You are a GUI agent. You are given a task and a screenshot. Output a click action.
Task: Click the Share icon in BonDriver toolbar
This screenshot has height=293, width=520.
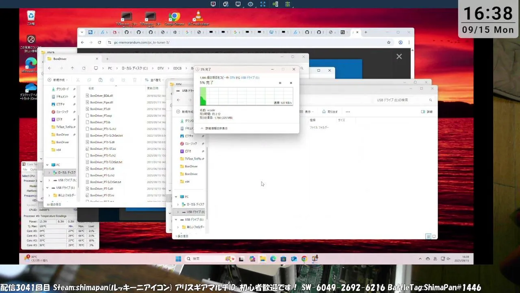[123, 80]
